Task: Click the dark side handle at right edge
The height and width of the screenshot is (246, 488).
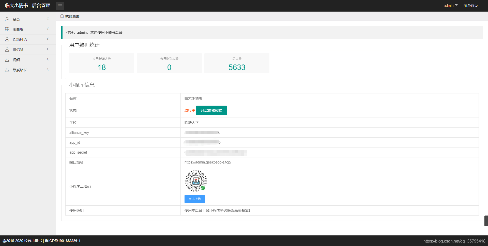Action: 486,221
